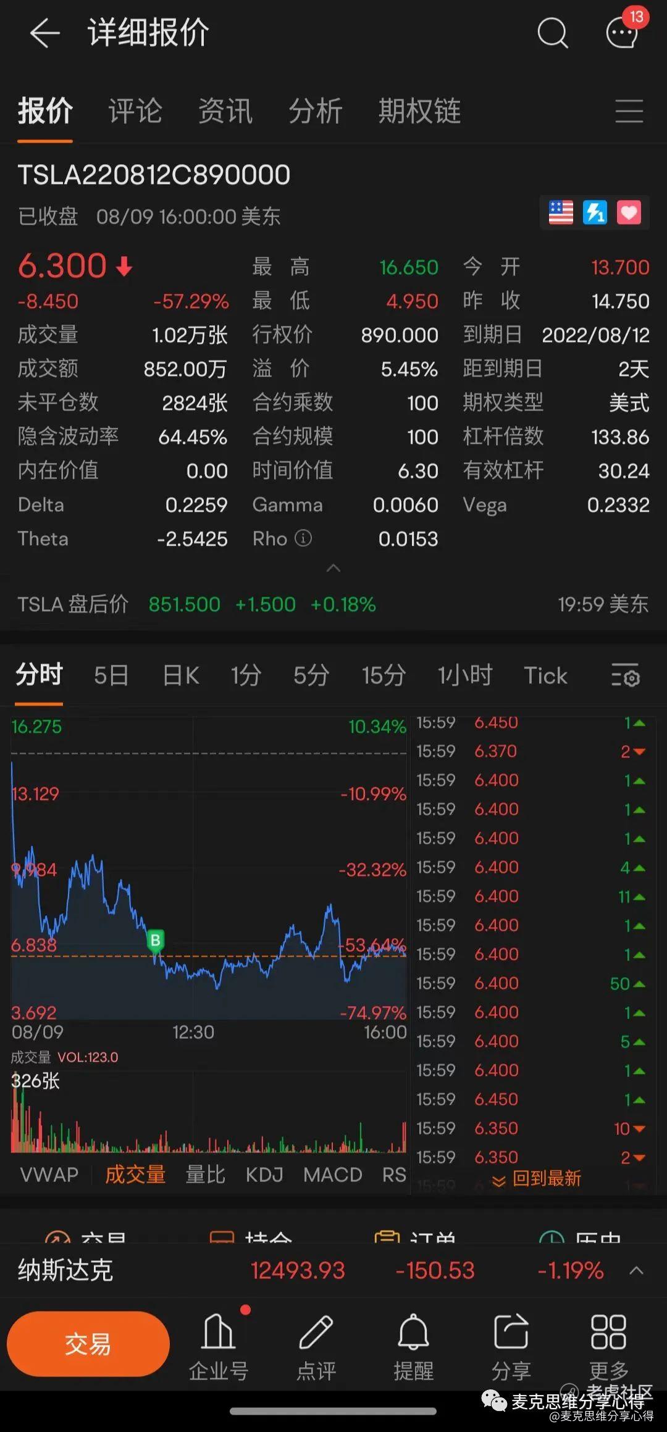This screenshot has width=667, height=1432.
Task: Select the 报价 tab
Action: click(x=45, y=111)
